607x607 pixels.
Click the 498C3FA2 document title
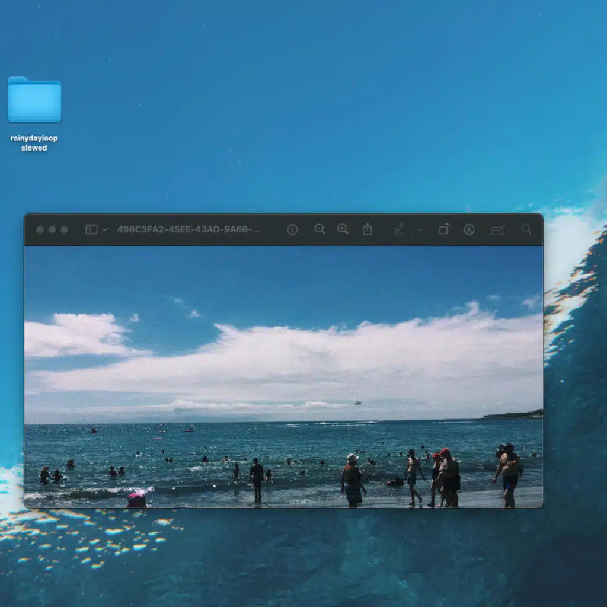pos(188,229)
